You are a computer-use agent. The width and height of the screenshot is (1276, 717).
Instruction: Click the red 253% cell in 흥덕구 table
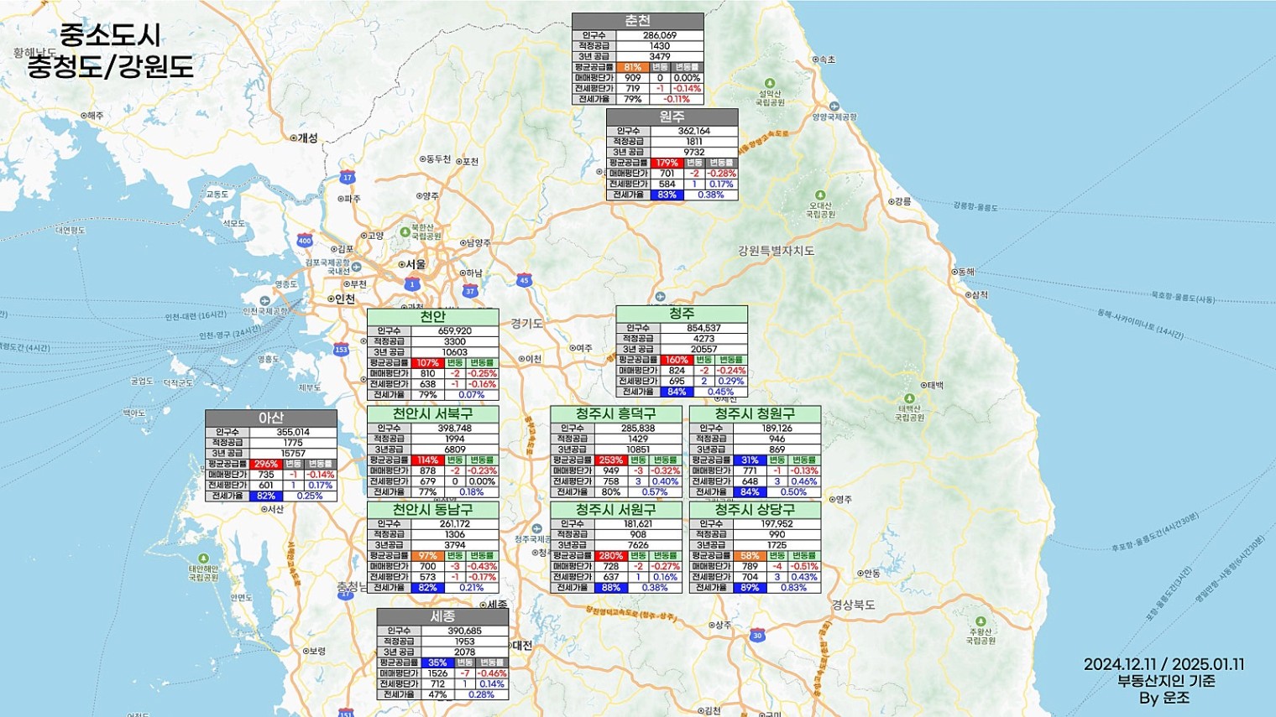pyautogui.click(x=611, y=460)
